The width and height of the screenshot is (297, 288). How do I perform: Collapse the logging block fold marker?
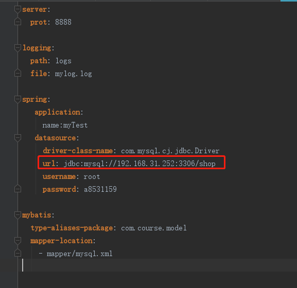[18, 48]
